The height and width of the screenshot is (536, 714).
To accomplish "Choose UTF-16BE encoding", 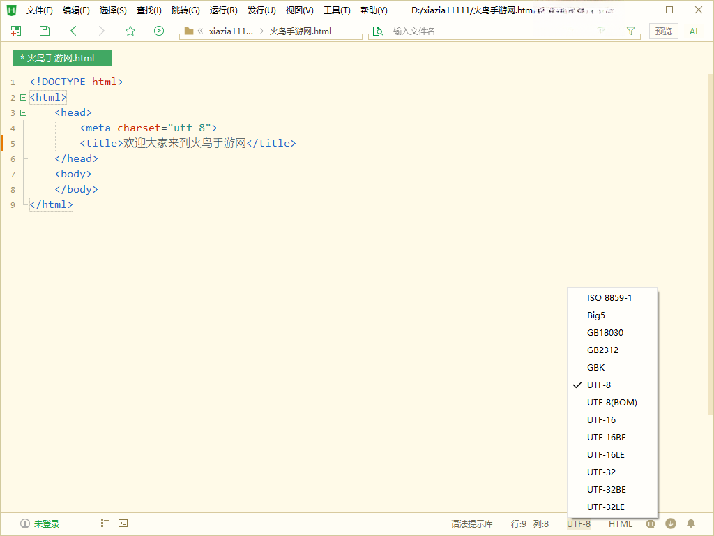I will [612, 437].
